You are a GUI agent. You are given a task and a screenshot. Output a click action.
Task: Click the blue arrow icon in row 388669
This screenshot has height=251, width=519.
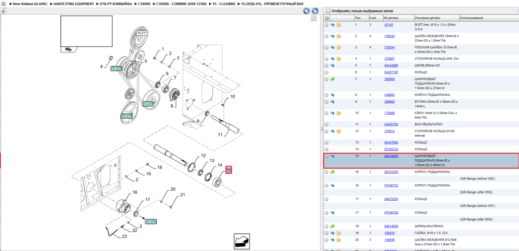pyautogui.click(x=332, y=102)
